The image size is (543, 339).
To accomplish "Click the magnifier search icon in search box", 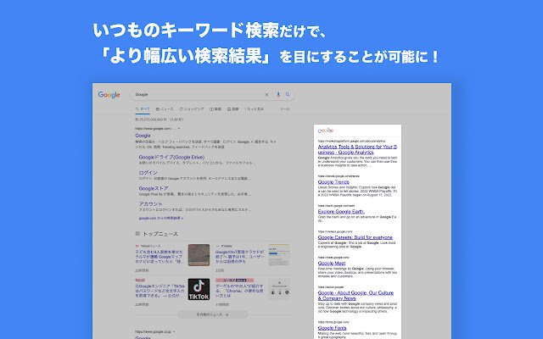I will 288,94.
